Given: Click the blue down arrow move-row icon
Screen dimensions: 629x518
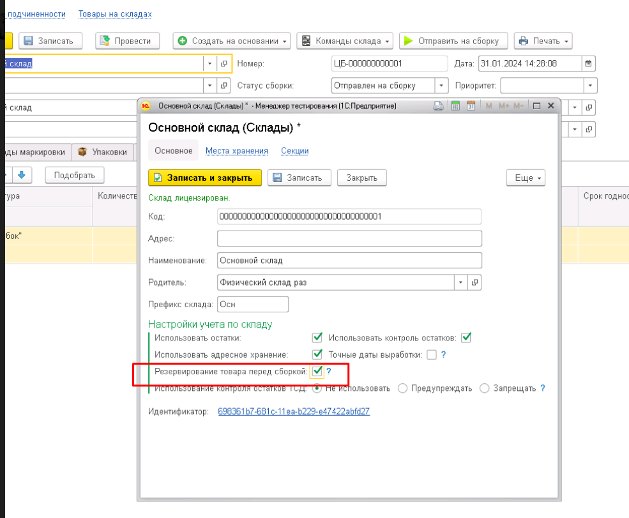Looking at the screenshot, I should (22, 175).
